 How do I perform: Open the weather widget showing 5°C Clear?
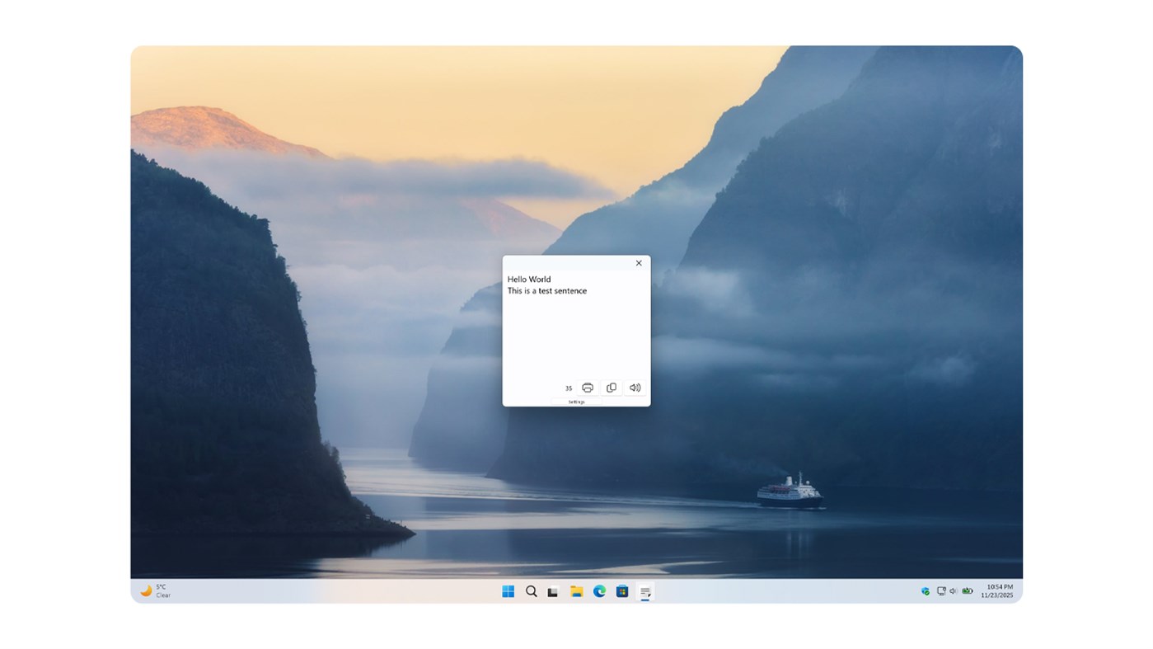(155, 590)
